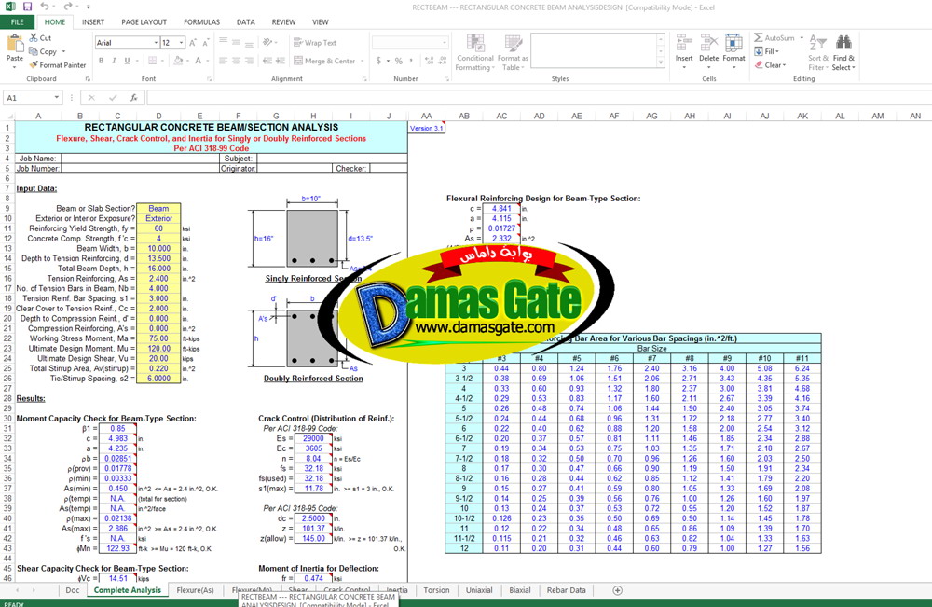
Task: Open the Doc worksheet tab
Action: pyautogui.click(x=73, y=590)
